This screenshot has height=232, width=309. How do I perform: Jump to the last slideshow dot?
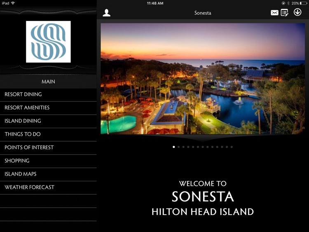(x=232, y=147)
